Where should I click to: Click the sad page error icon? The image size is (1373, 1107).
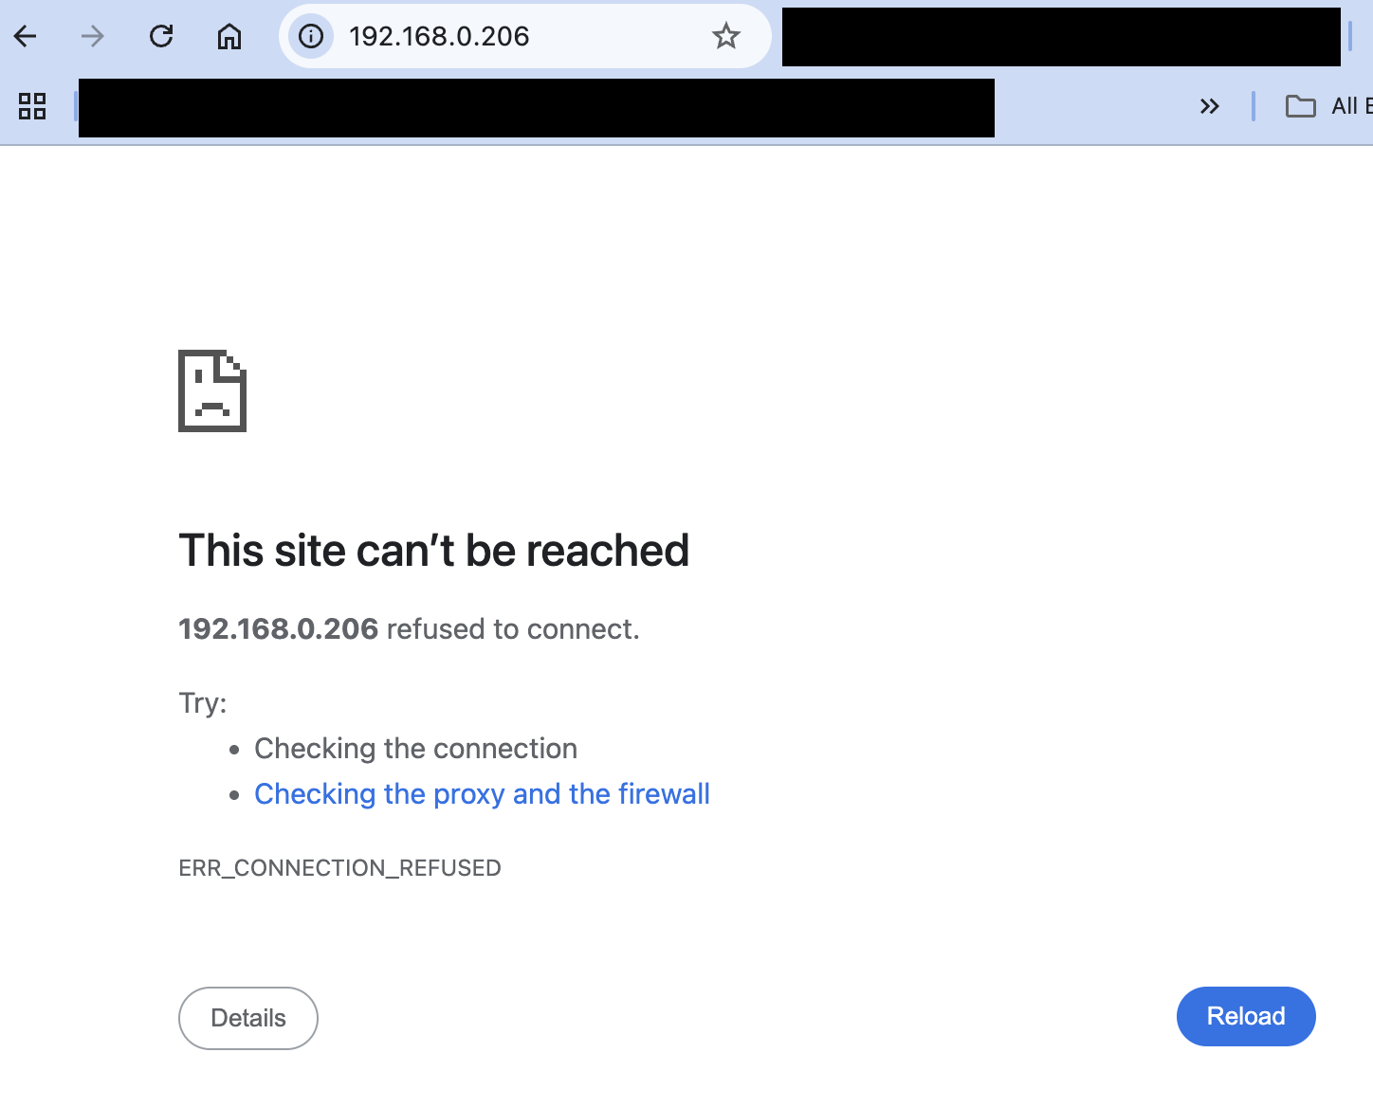coord(212,390)
